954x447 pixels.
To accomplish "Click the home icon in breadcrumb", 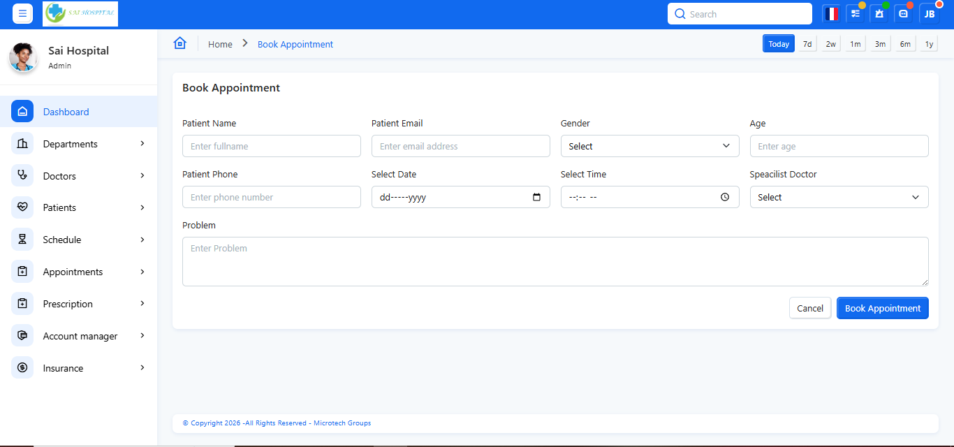I will point(180,43).
